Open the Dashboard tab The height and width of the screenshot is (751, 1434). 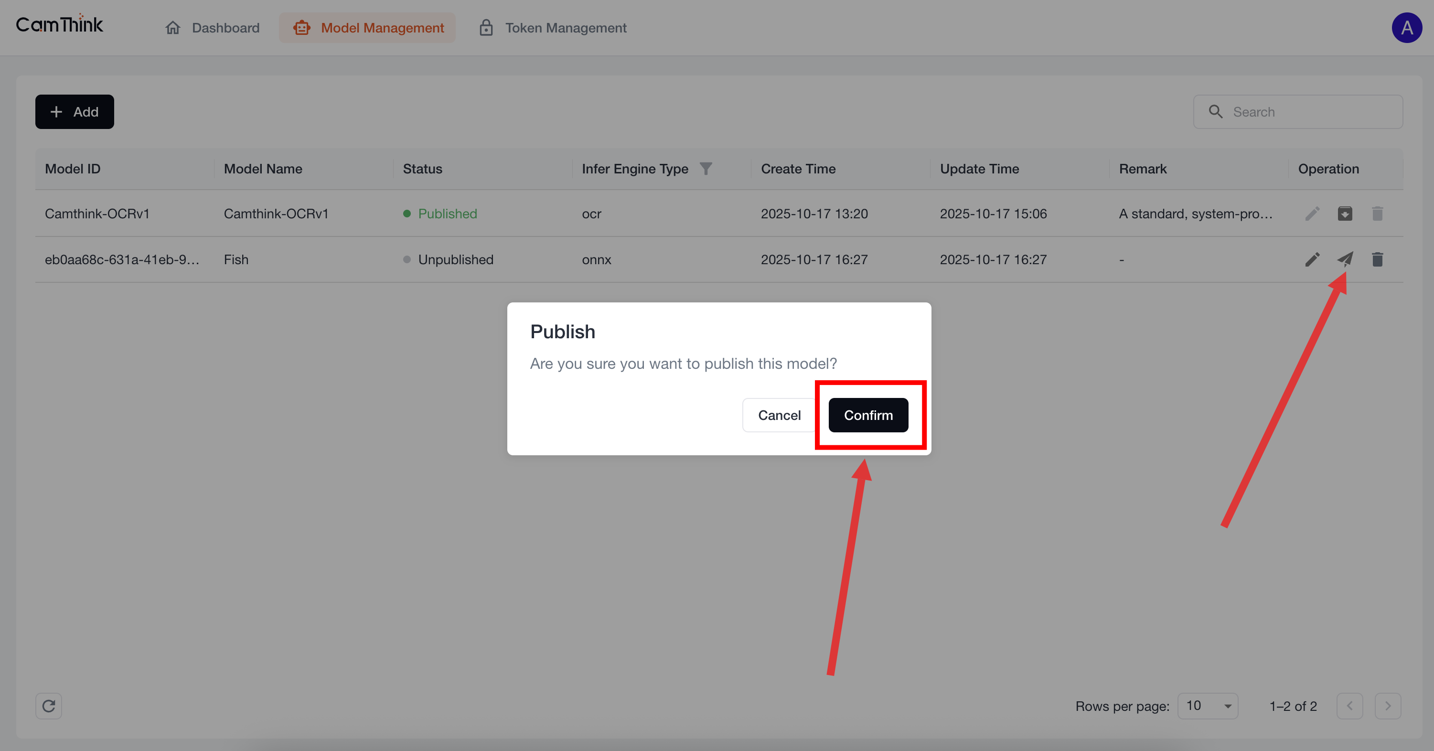[x=212, y=28]
